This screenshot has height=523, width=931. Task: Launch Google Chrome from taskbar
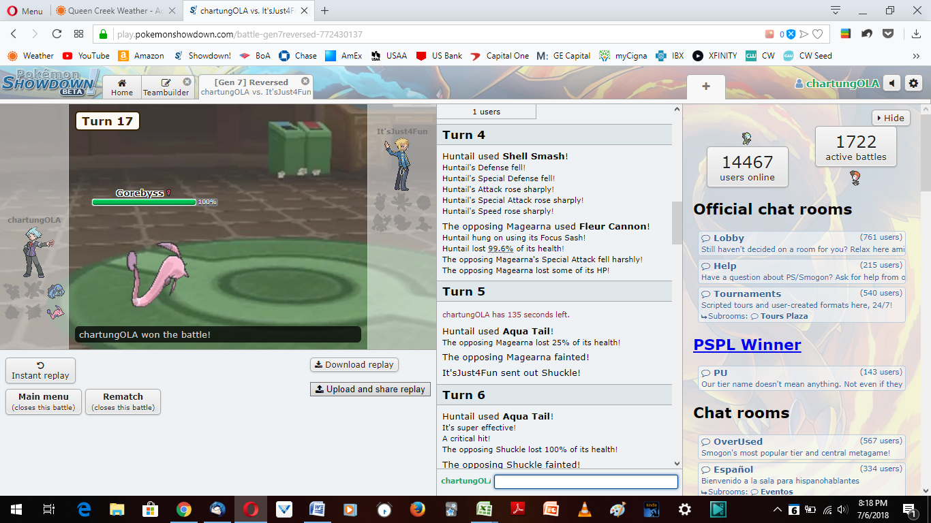[x=184, y=509]
